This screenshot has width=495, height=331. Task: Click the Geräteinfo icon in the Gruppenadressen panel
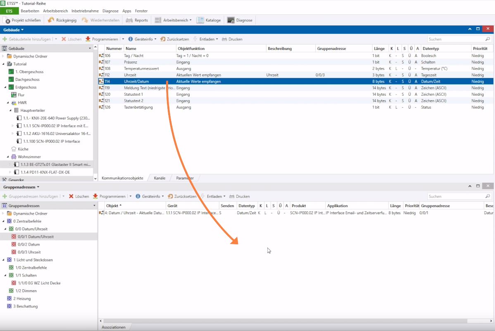click(x=138, y=196)
